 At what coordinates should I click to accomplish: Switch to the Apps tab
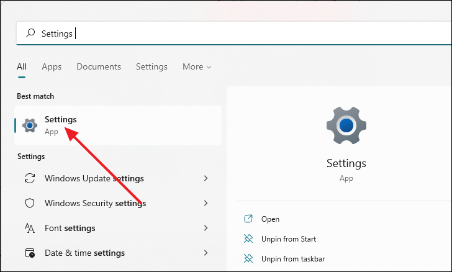coord(52,66)
